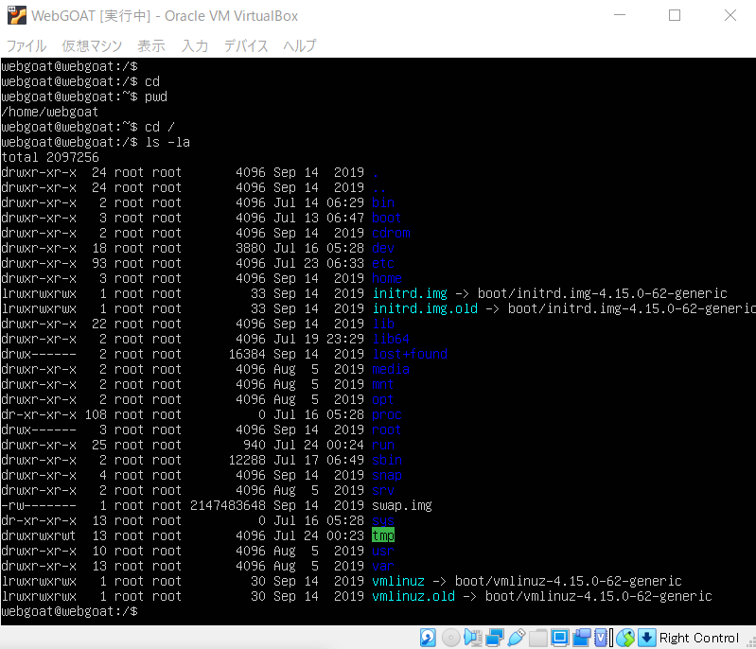The width and height of the screenshot is (756, 649).
Task: Click the media directory name
Action: (x=391, y=369)
